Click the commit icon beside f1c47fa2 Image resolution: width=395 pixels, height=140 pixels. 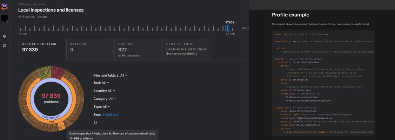pyautogui.click(x=20, y=17)
